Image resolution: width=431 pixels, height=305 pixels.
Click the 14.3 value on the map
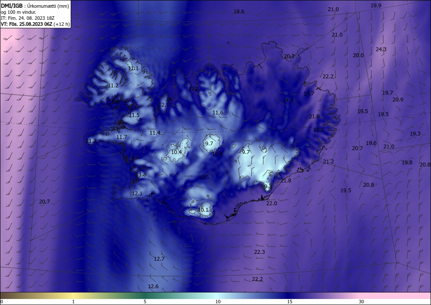288,100
